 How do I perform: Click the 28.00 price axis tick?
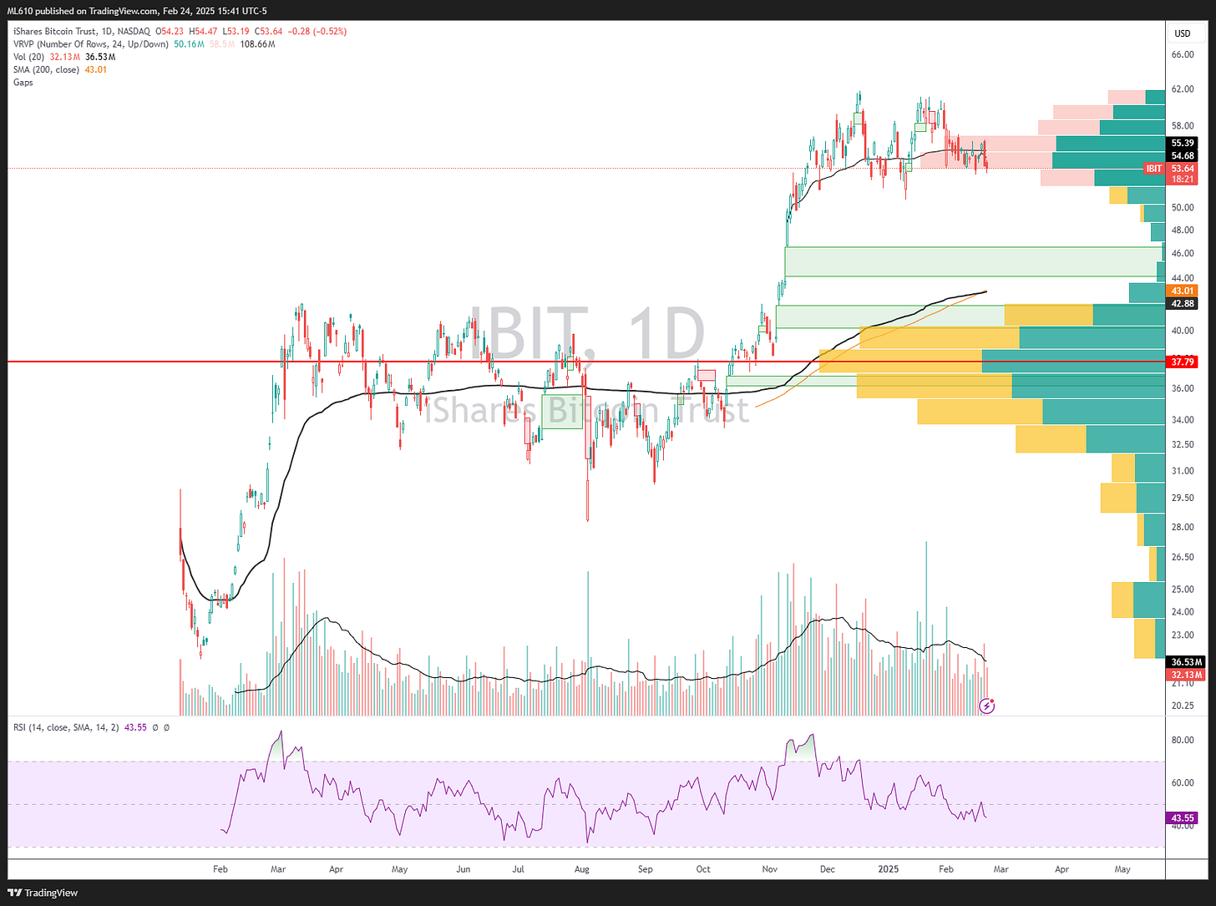click(x=1182, y=527)
